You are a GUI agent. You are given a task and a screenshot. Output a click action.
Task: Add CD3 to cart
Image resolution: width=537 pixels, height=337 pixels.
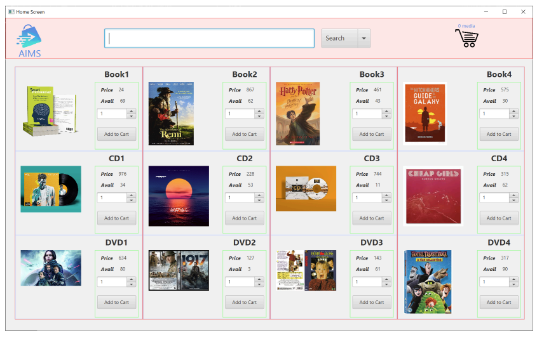tap(372, 218)
